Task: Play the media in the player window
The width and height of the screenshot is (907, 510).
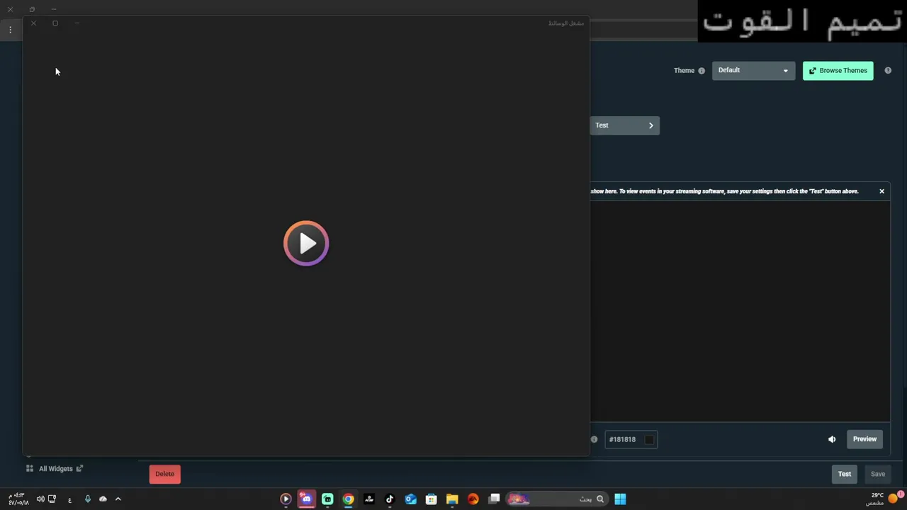Action: pos(306,244)
